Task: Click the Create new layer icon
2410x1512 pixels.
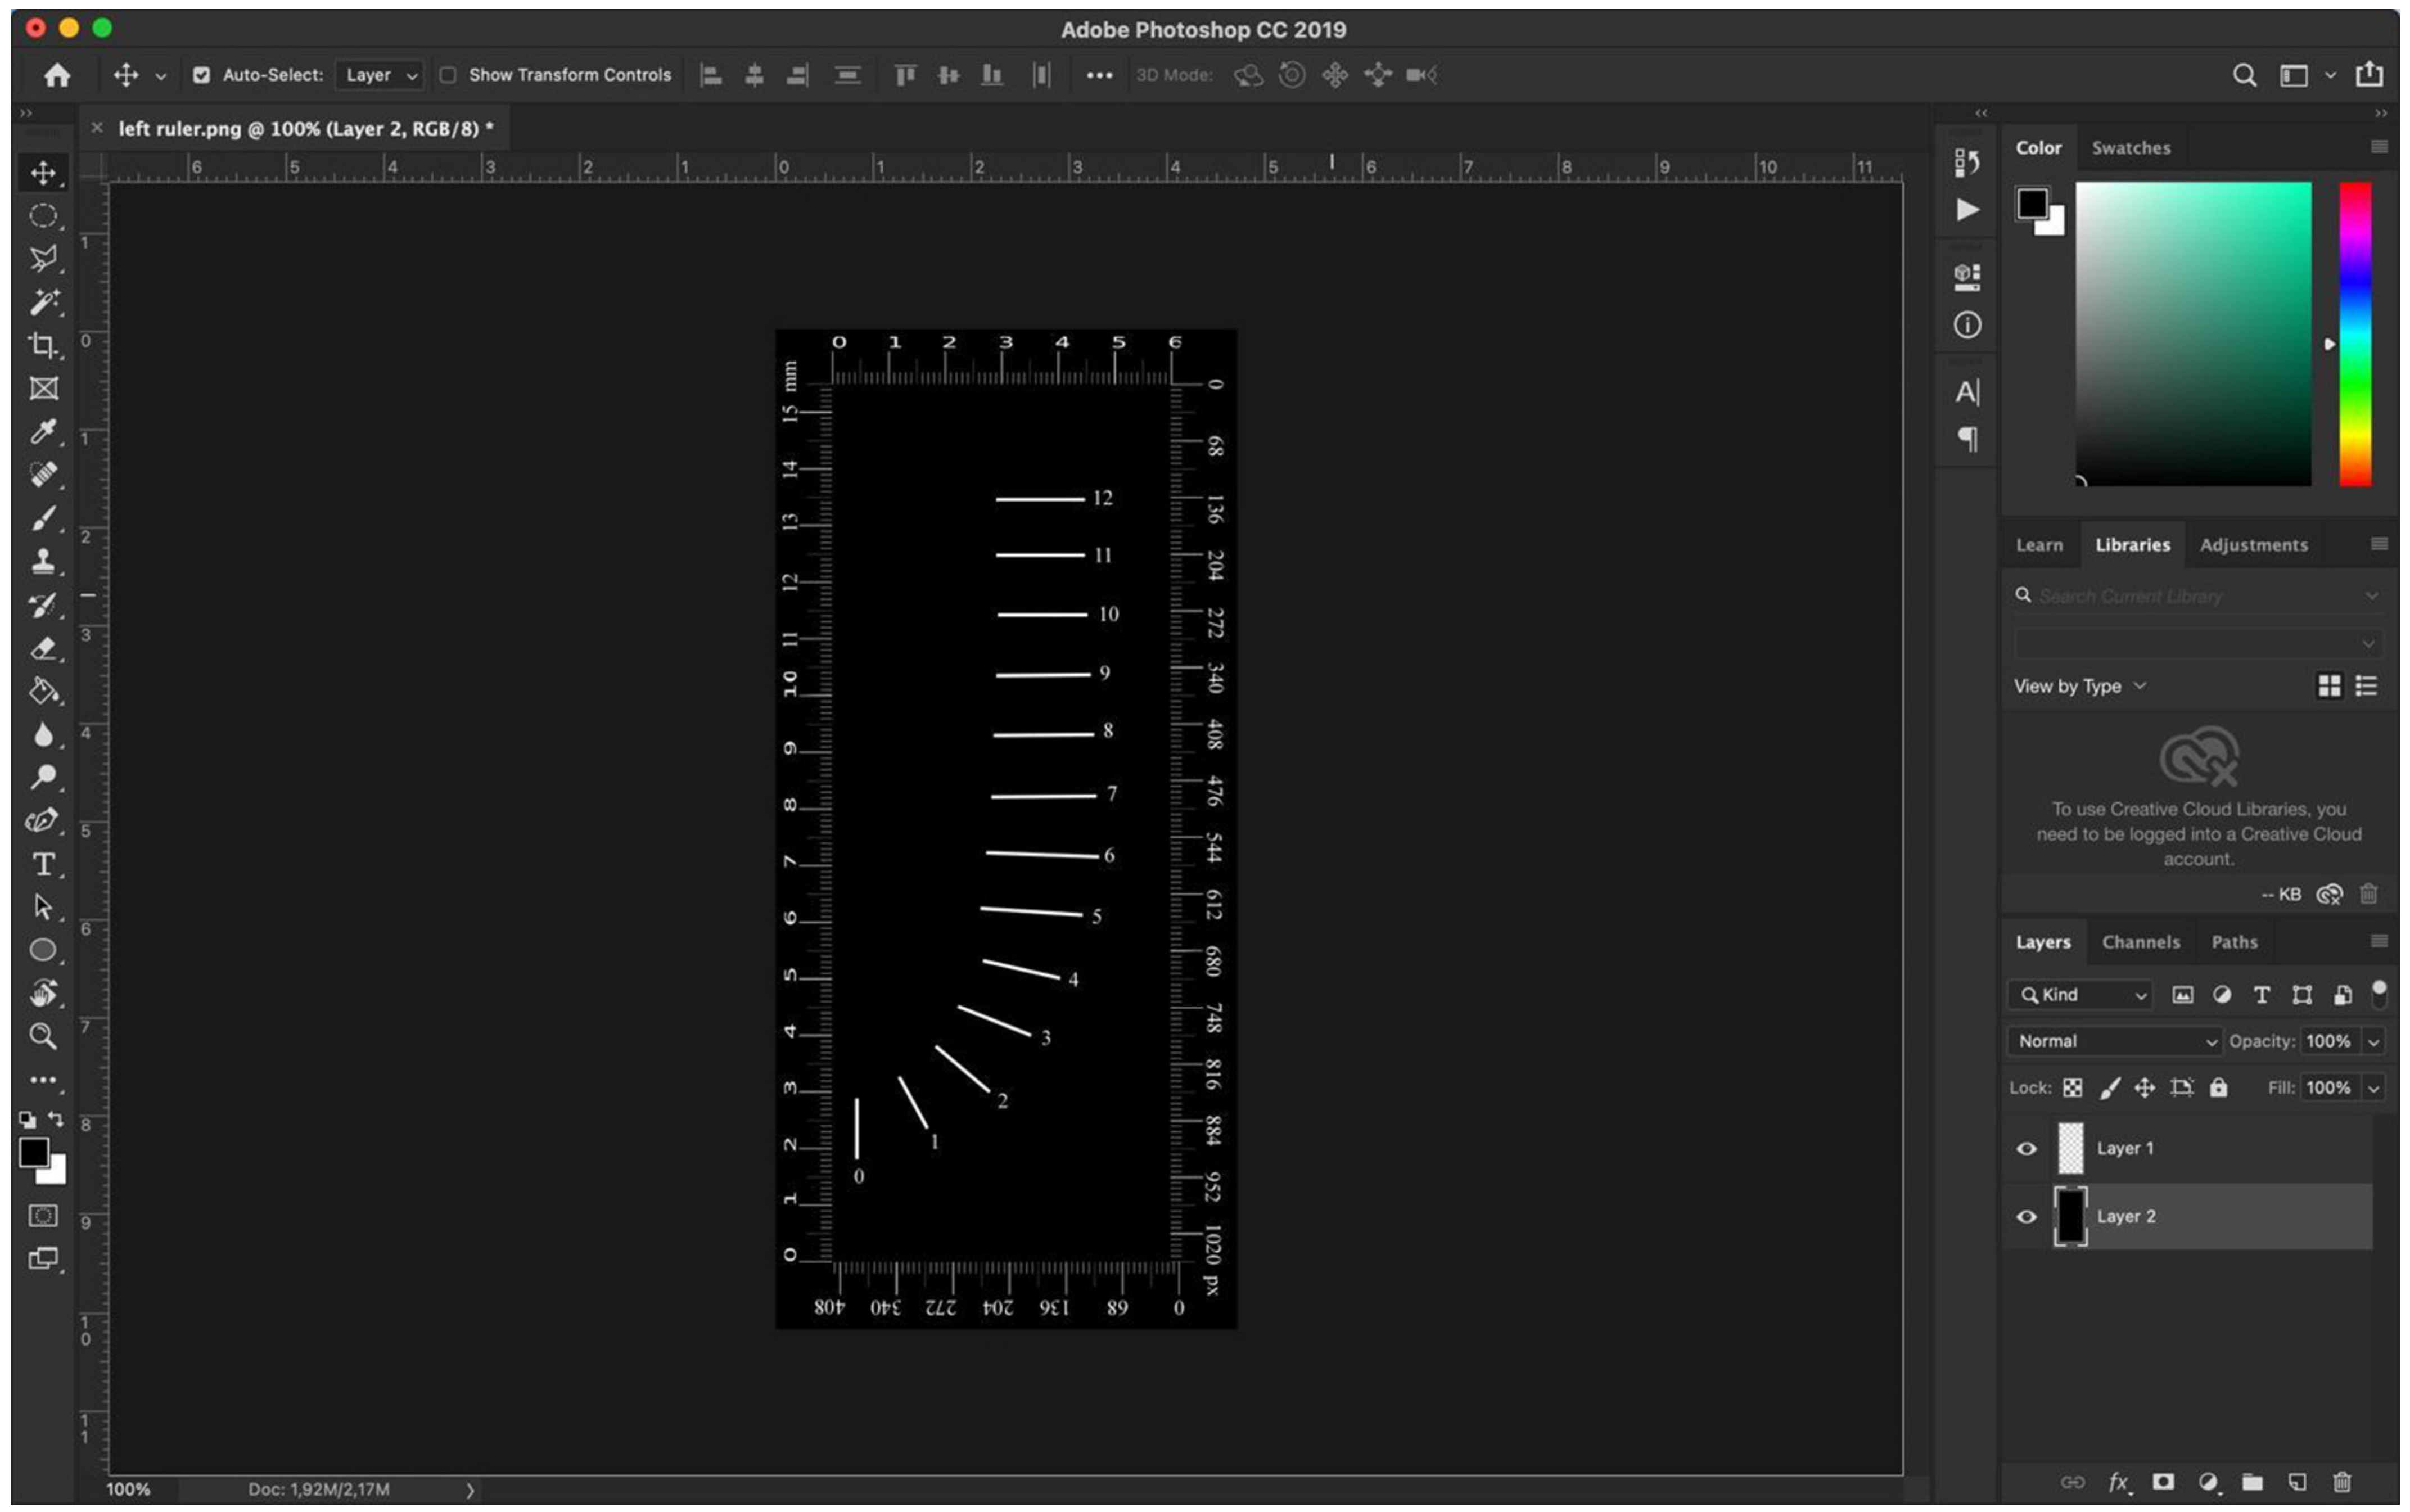Action: tap(2296, 1482)
